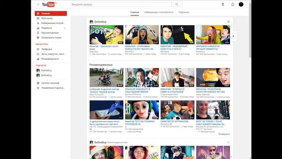Screen dimensions: 282x159
Task: Open the 'Собираем Андрюхин мопед' thumbnail
Action: 107,78
